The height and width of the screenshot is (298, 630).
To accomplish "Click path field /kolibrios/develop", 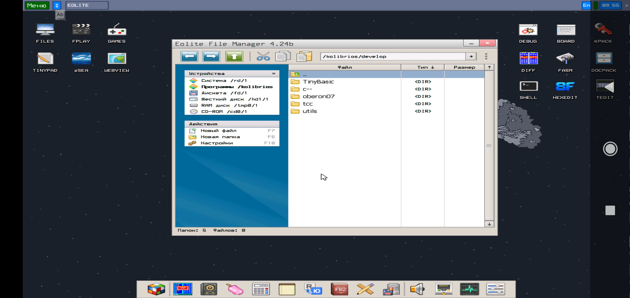I will tap(393, 56).
